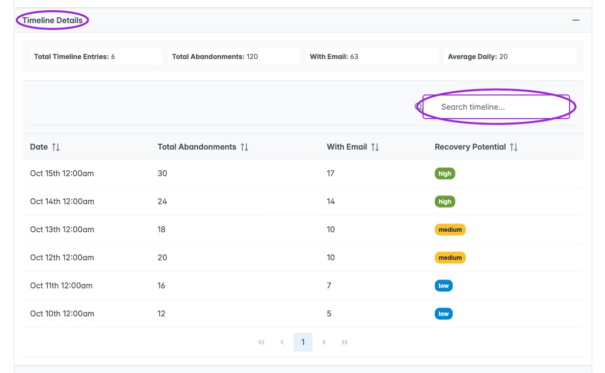
Task: Click the high badge for Oct 15th
Action: (x=445, y=173)
